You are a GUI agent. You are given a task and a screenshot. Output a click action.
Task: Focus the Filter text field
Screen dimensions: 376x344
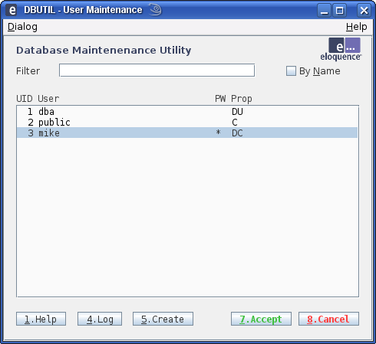157,70
